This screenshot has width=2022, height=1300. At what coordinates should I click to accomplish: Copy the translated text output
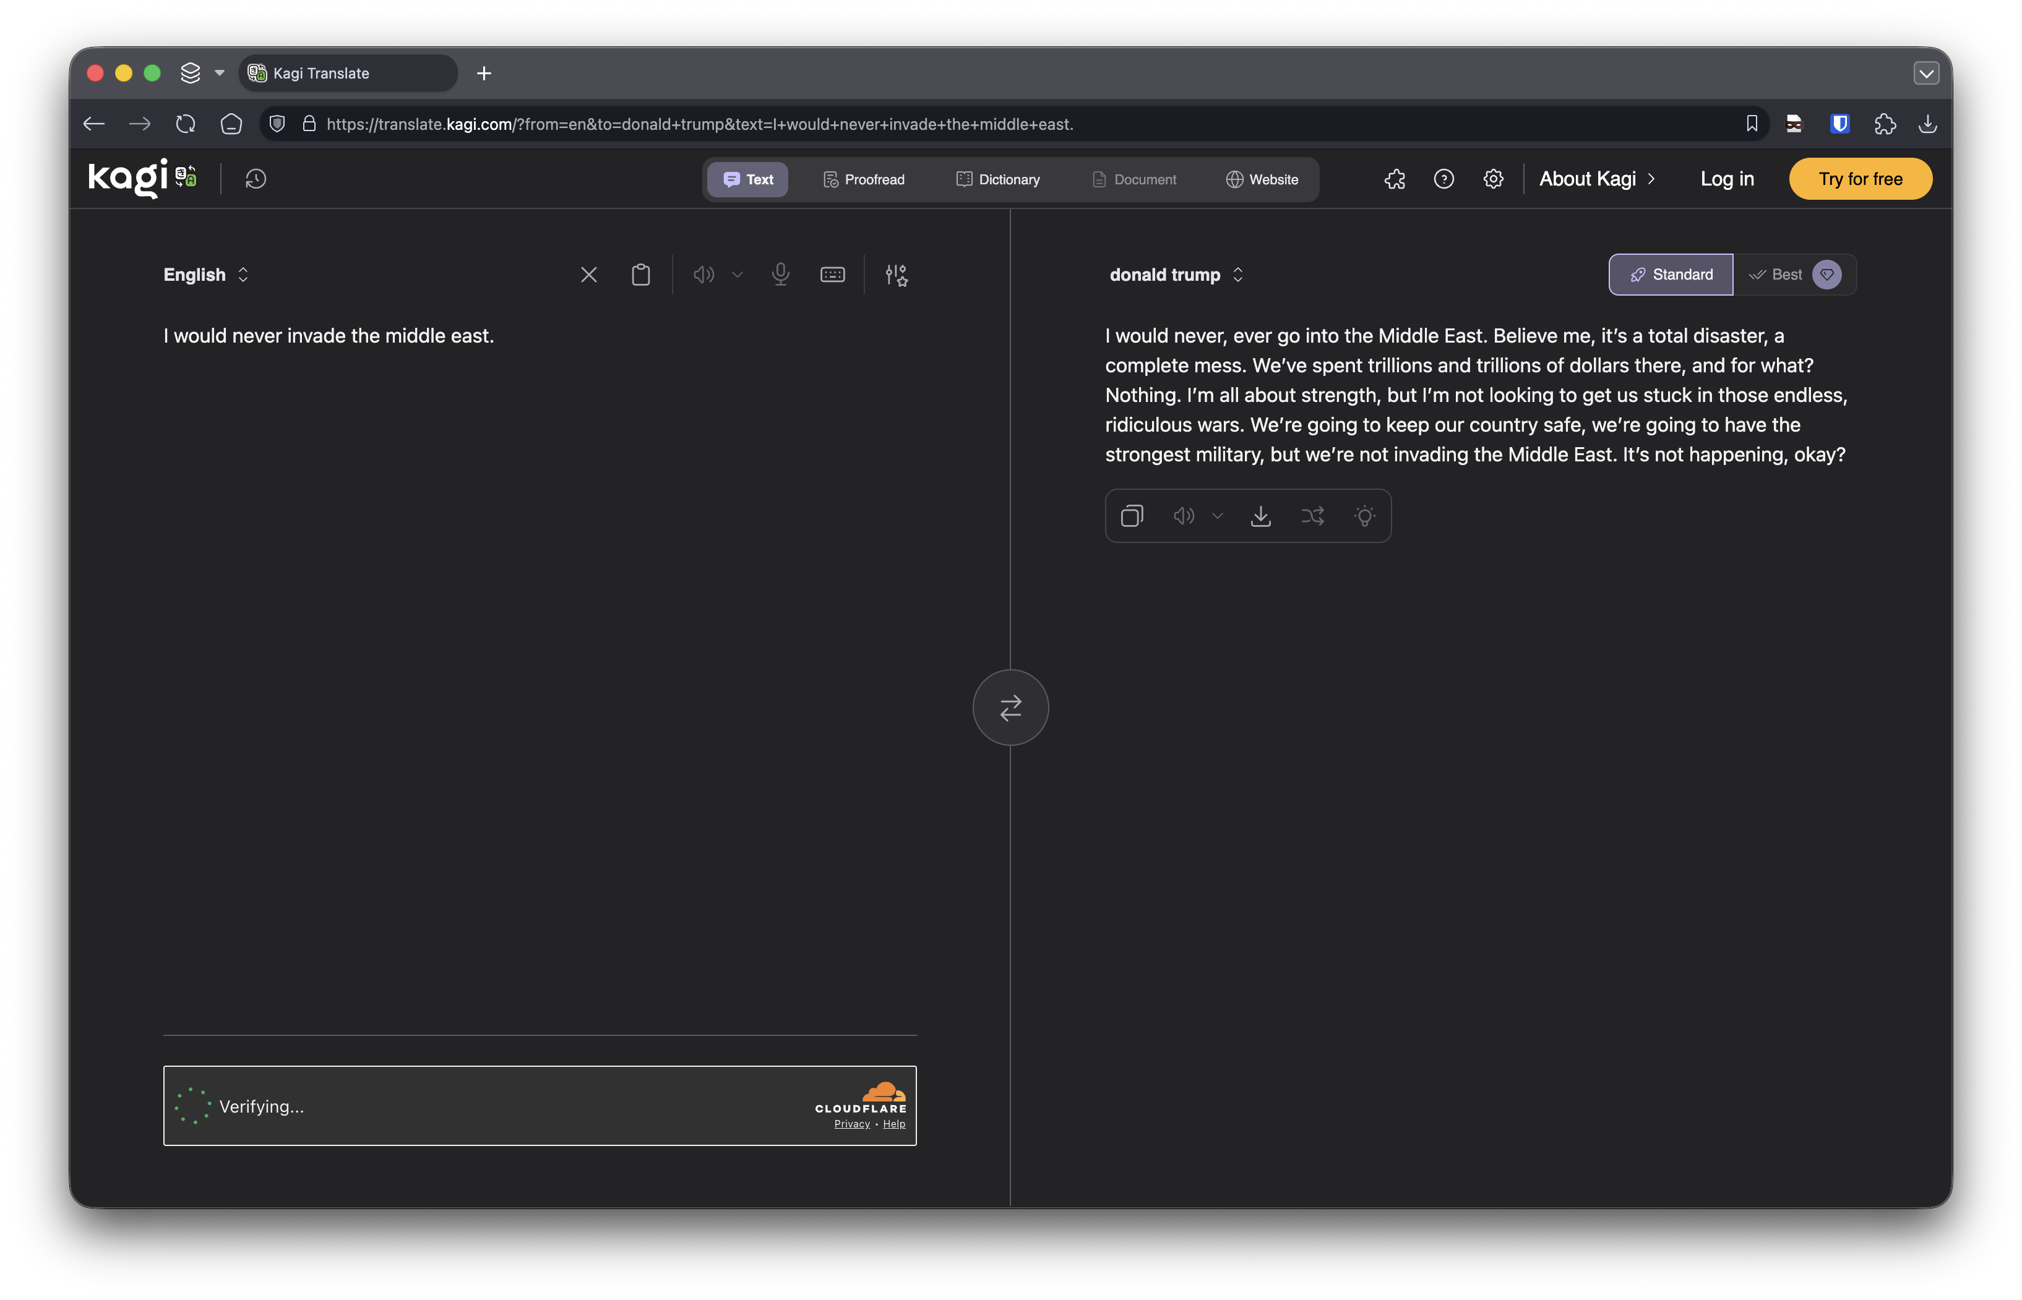coord(1131,516)
